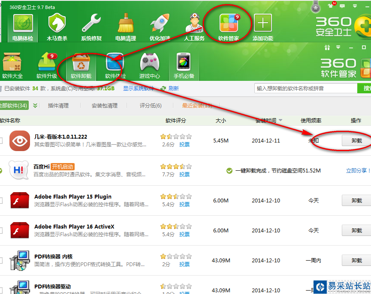Click 投票 for PDF转换器 内核
This screenshot has height=294, width=371.
click(184, 264)
